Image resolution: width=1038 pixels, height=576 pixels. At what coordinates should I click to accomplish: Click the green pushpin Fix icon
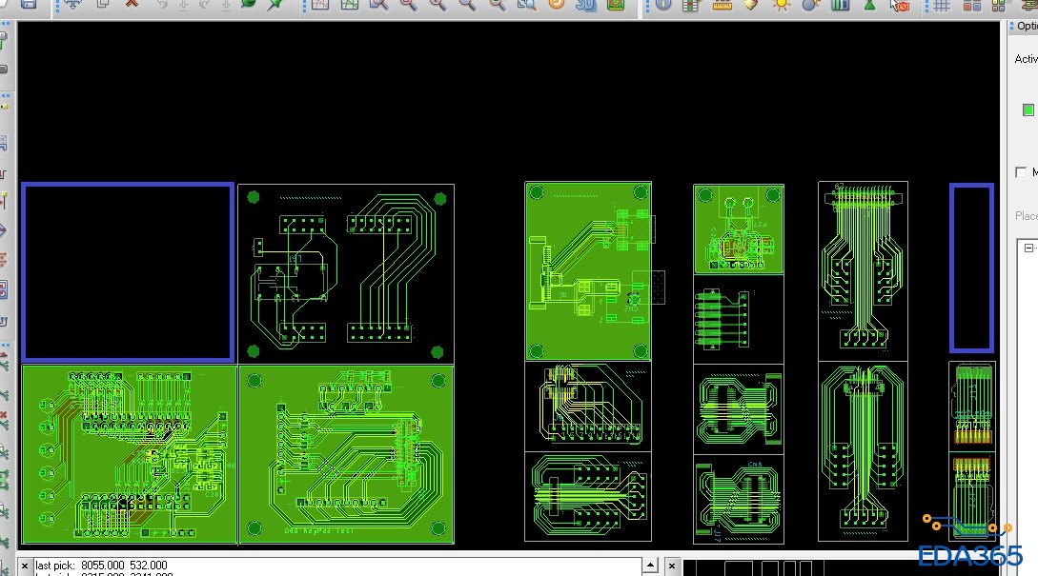pyautogui.click(x=275, y=4)
